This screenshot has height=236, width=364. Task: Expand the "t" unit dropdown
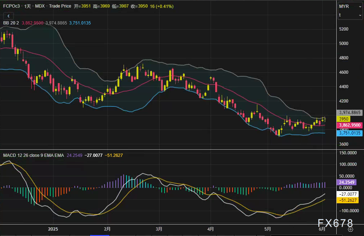point(350,15)
